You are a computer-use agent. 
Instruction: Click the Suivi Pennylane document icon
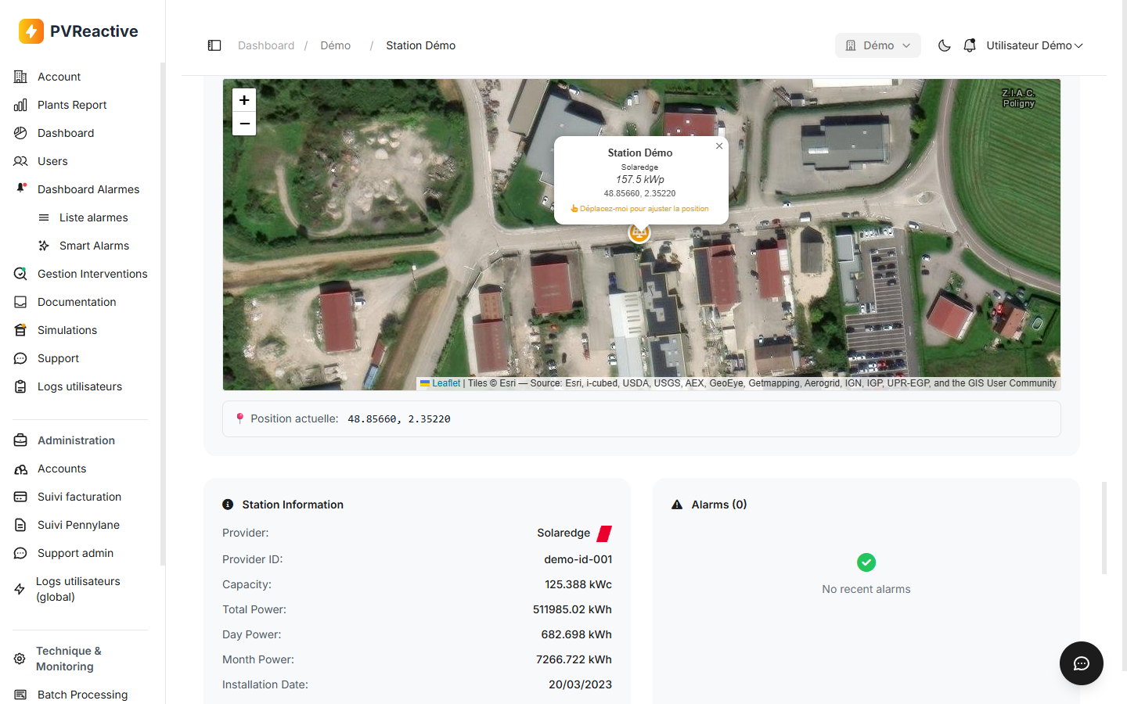point(20,525)
